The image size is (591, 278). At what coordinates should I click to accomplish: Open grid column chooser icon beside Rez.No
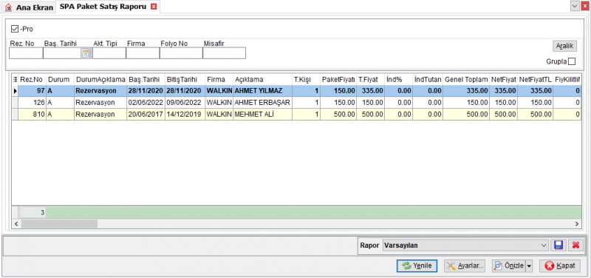pyautogui.click(x=16, y=79)
